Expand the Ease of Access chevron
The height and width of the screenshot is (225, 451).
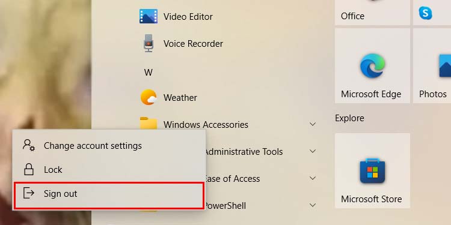313,178
